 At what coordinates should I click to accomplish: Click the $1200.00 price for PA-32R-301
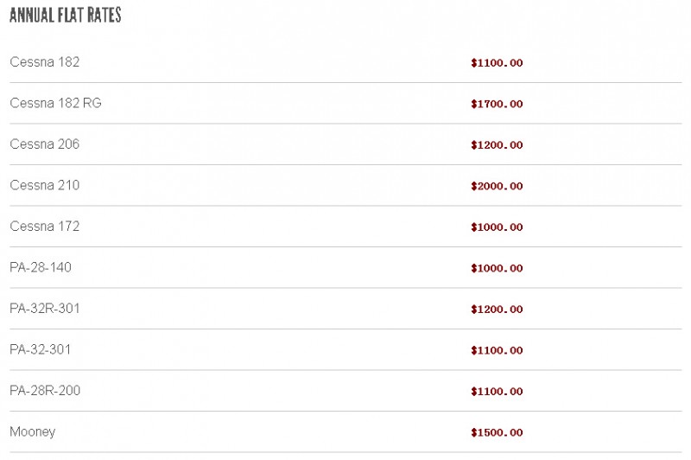(497, 310)
